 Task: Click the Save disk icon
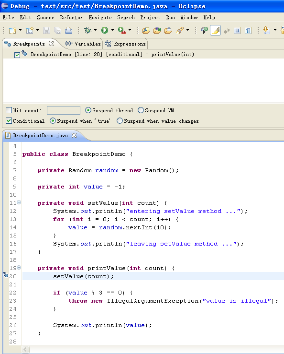pos(46,31)
